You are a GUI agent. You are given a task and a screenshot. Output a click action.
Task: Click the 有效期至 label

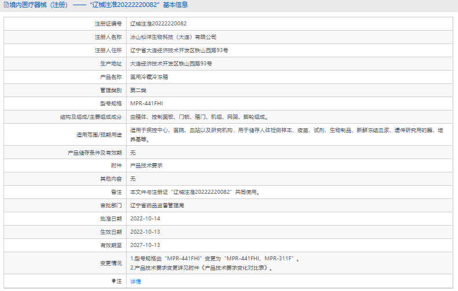(x=111, y=245)
